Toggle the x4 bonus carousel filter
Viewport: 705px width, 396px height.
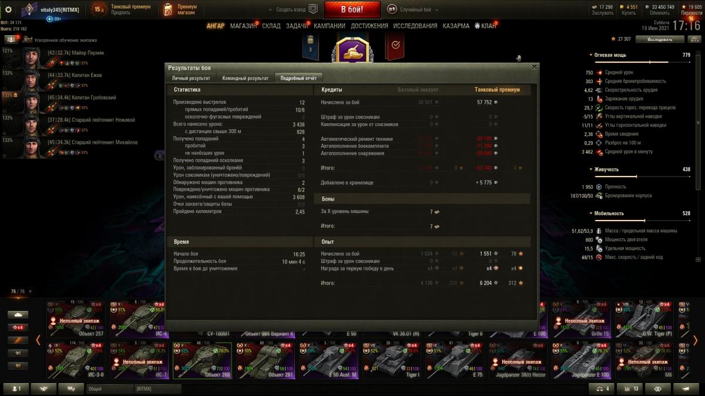17,327
